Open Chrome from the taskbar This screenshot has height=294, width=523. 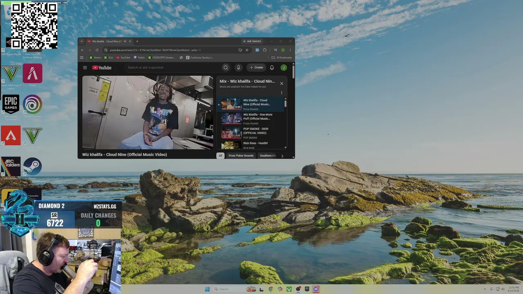270,289
